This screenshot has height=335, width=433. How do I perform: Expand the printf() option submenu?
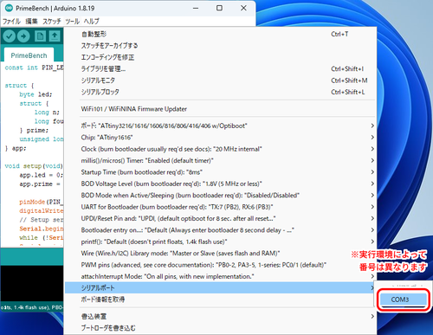[220, 242]
